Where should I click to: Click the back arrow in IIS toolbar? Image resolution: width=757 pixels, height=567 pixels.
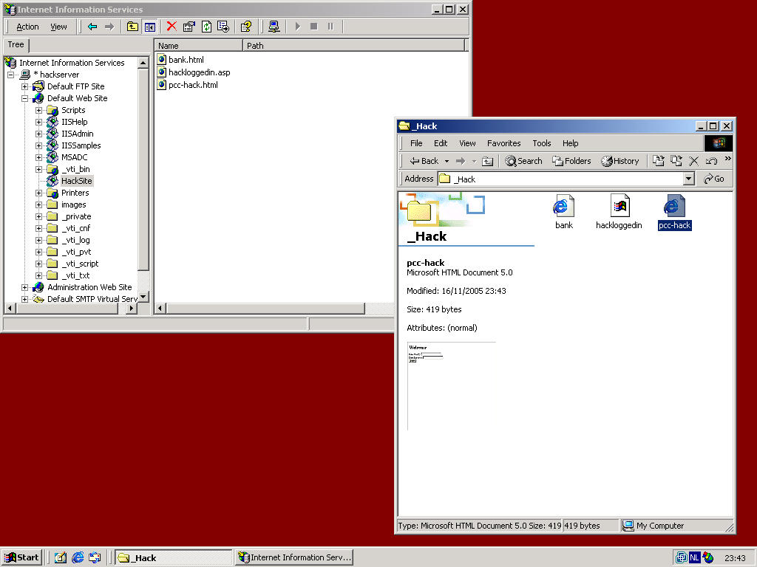pos(92,27)
